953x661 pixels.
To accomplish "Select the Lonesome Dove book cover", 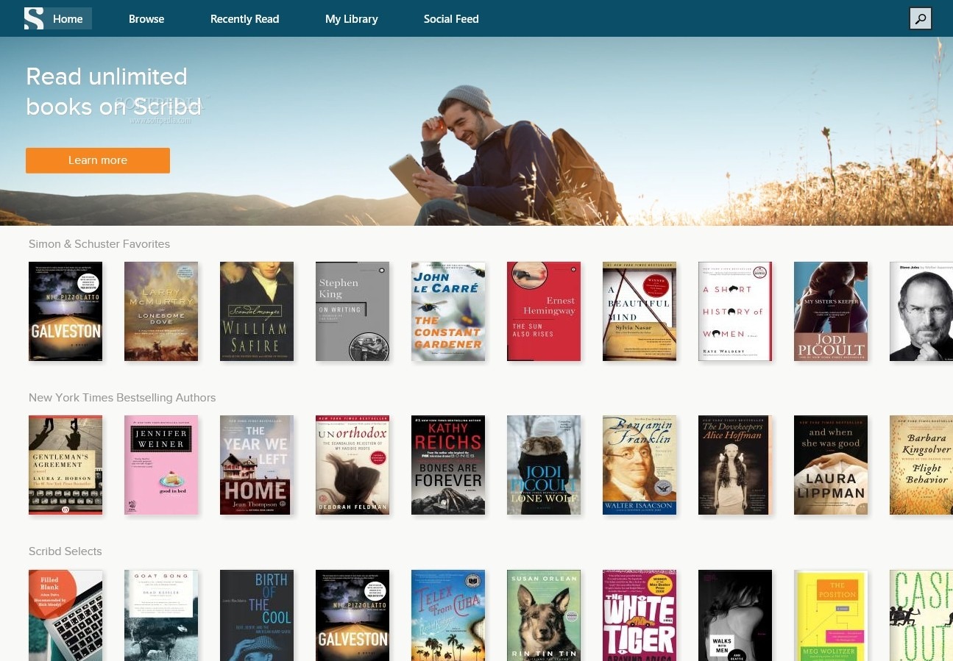I will [161, 311].
